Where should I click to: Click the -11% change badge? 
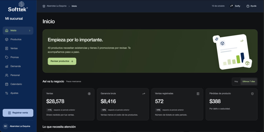point(49,110)
